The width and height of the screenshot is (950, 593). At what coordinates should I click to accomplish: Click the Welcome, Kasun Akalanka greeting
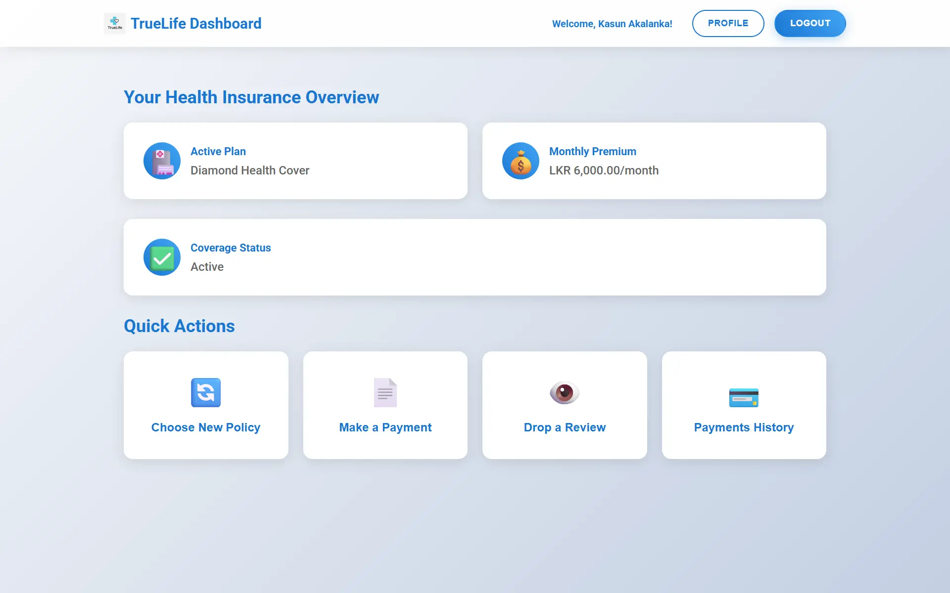point(612,24)
